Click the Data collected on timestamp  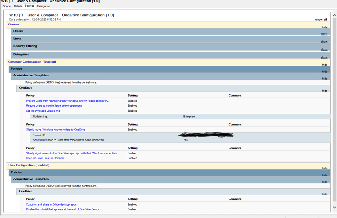[x=35, y=19]
